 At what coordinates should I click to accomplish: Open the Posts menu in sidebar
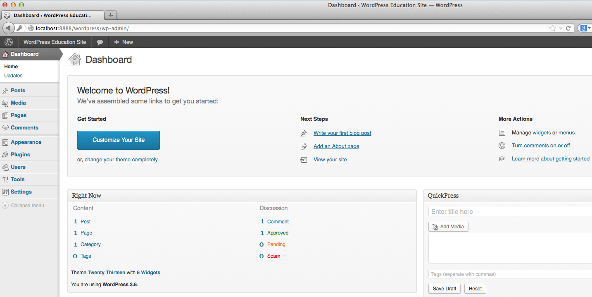pyautogui.click(x=18, y=91)
